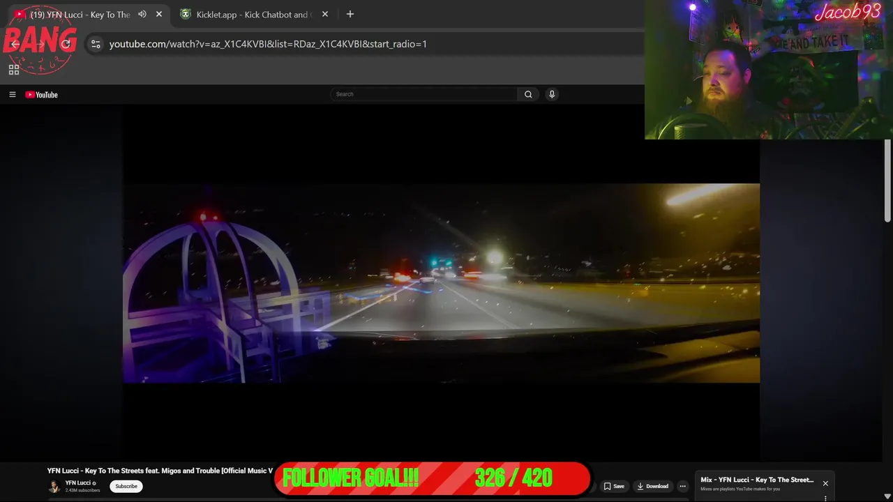
Task: Go back with the browser back arrow
Action: point(15,44)
